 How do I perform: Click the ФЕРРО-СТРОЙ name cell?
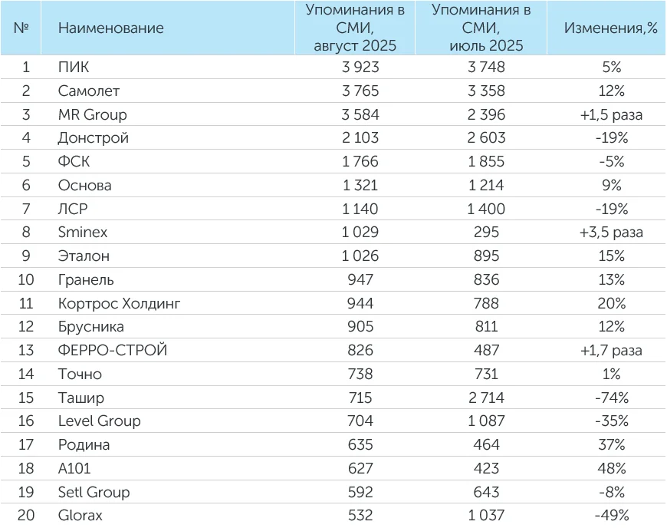(112, 351)
